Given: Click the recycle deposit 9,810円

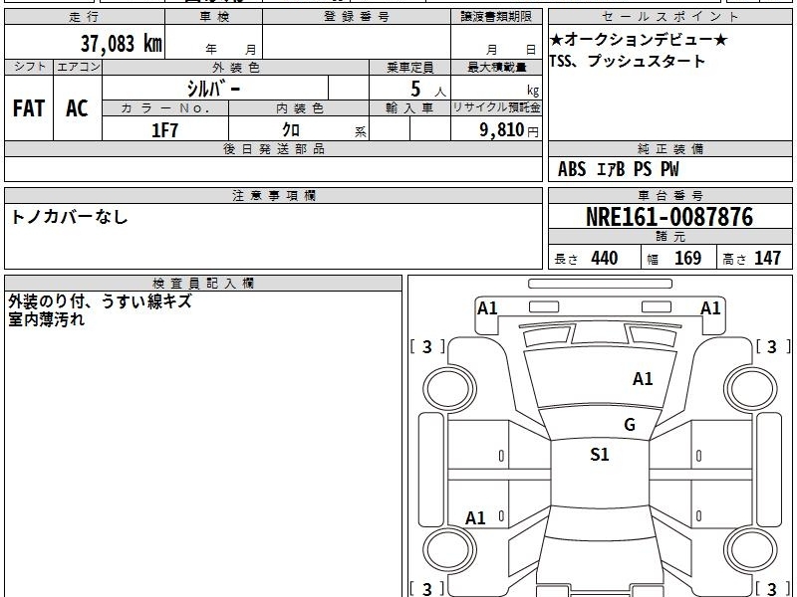Looking at the screenshot, I should [x=509, y=130].
